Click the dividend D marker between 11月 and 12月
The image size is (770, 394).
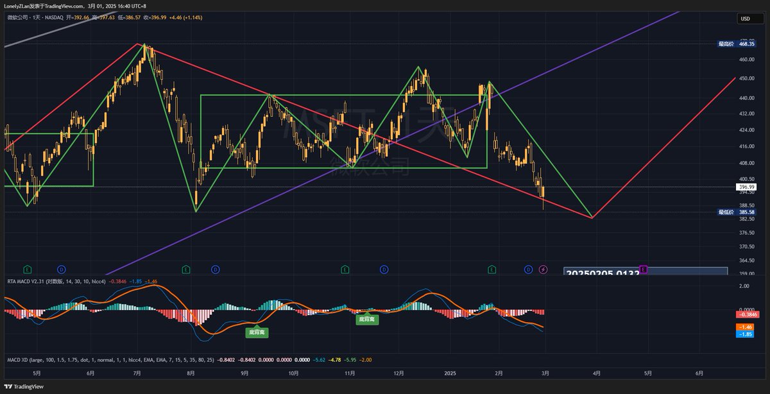384,269
